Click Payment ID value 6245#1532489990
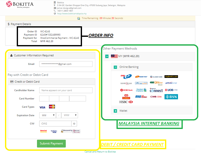The height and width of the screenshot is (155, 201). click(50, 35)
